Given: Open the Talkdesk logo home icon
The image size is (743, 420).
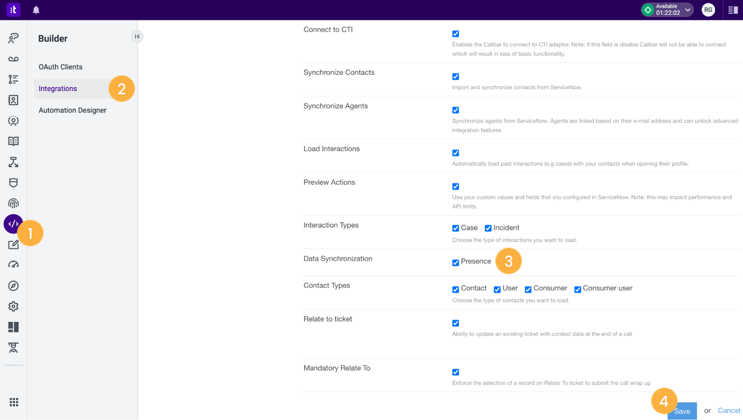Looking at the screenshot, I should click(13, 10).
